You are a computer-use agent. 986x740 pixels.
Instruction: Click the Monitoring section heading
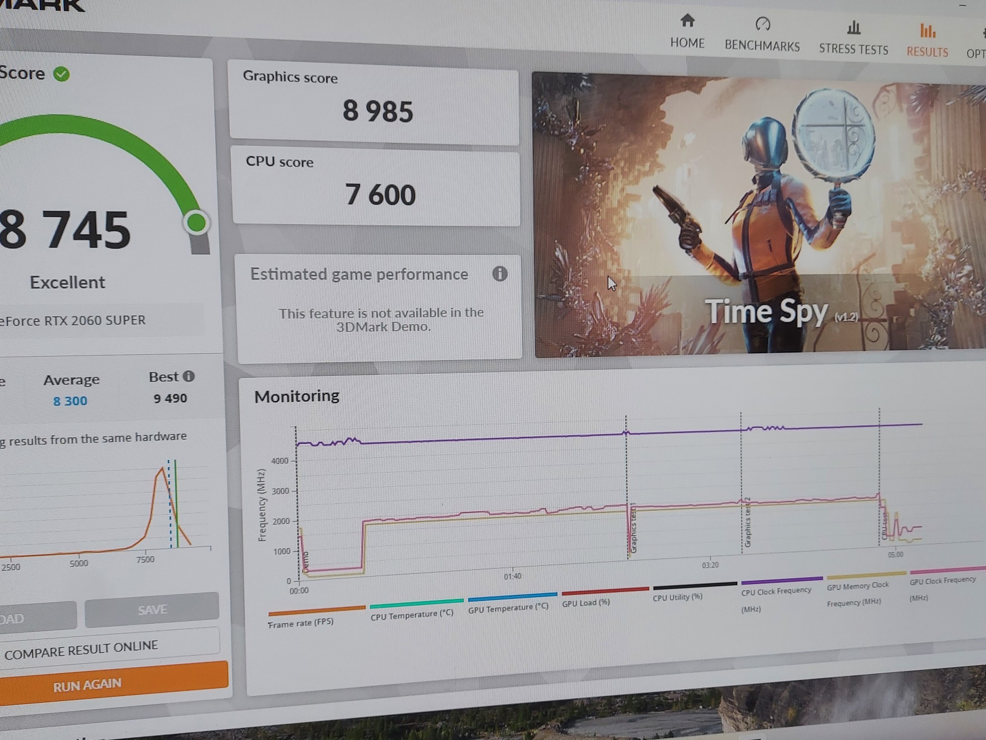pos(297,396)
